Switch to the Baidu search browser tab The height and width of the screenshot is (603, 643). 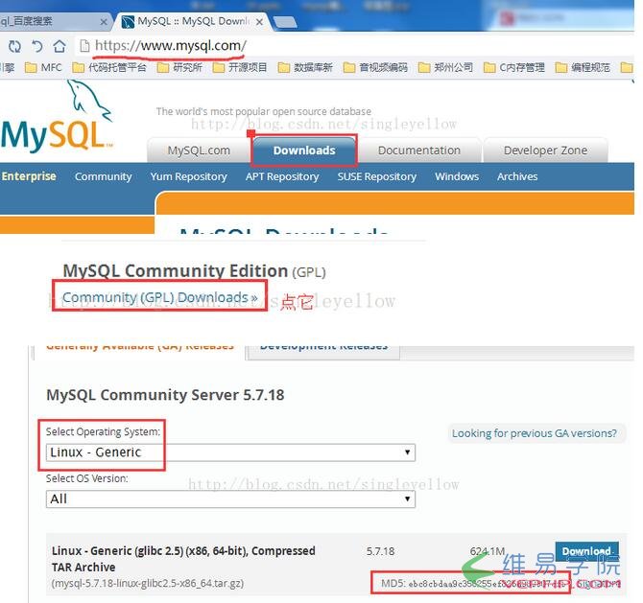[54, 21]
